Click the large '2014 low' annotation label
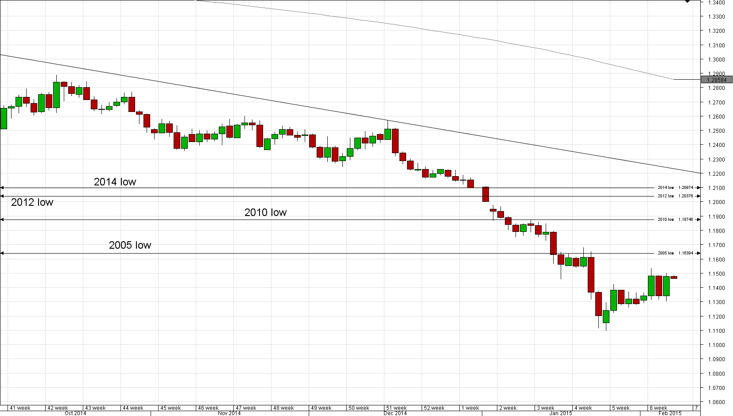This screenshot has height=416, width=733. click(x=115, y=182)
